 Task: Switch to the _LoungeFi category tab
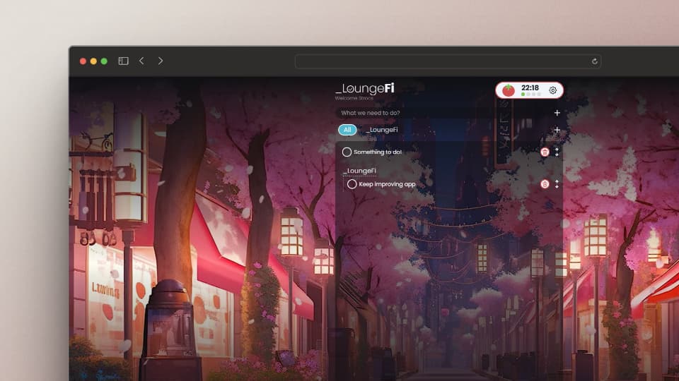pos(381,130)
